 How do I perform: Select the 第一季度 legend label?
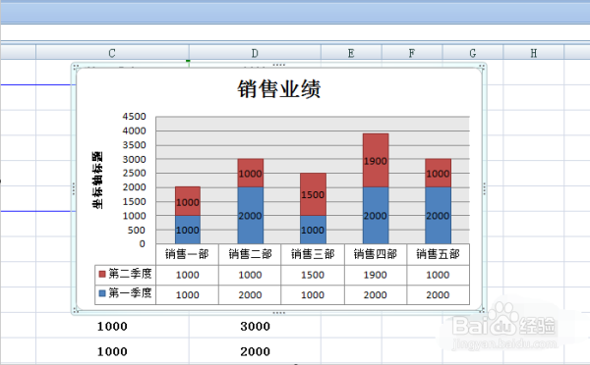130,292
